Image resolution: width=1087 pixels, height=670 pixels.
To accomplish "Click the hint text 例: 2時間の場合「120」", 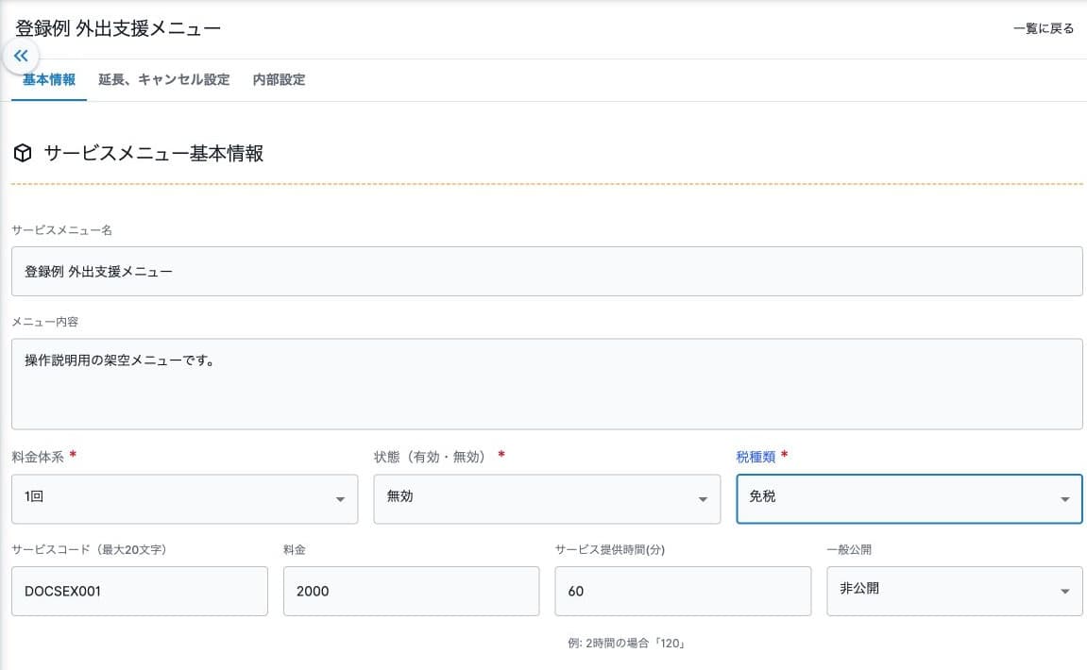I will tap(627, 643).
